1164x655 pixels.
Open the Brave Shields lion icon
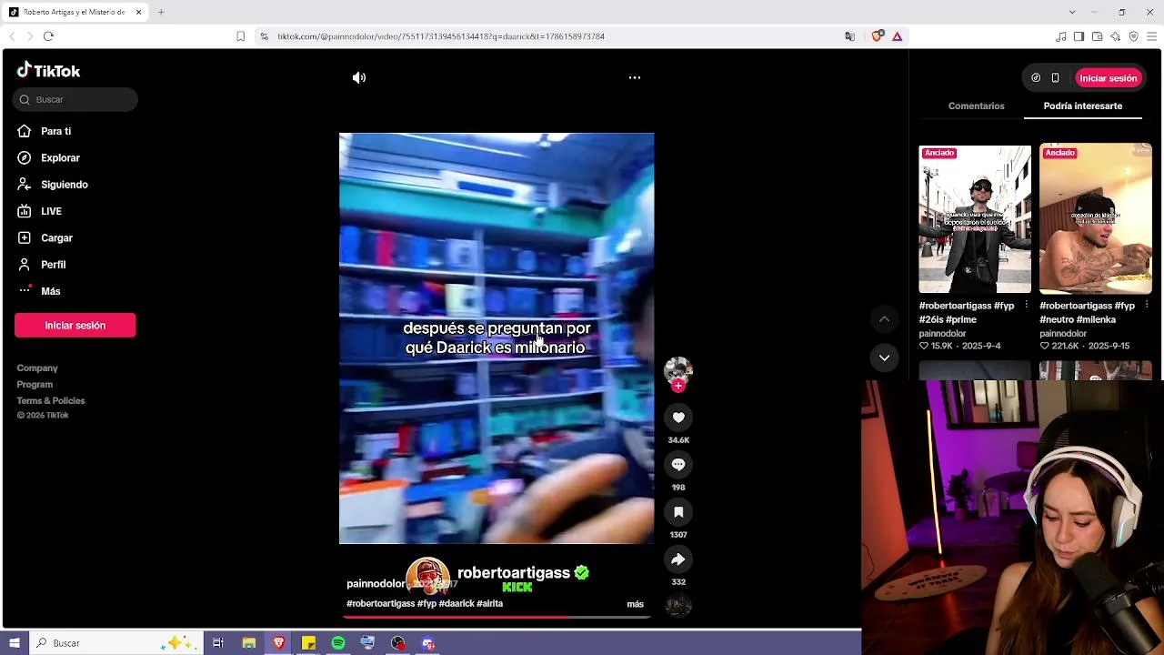point(877,36)
